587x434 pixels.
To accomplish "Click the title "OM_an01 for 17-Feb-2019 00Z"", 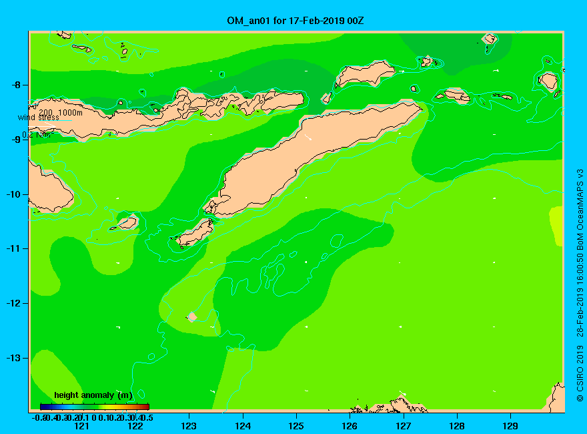I will click(295, 21).
